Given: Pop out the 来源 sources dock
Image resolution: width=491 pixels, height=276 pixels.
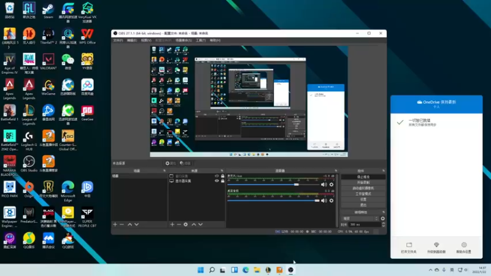Looking at the screenshot, I should pos(222,171).
